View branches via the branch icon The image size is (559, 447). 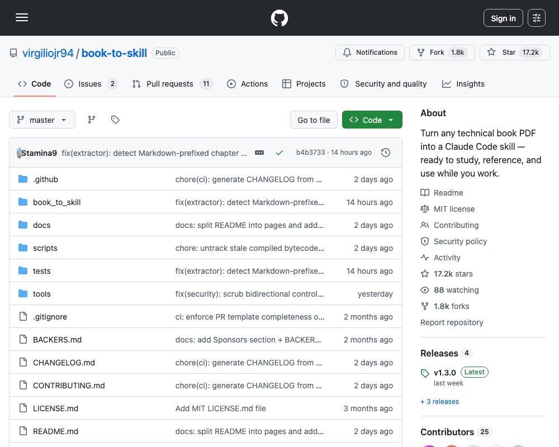92,120
